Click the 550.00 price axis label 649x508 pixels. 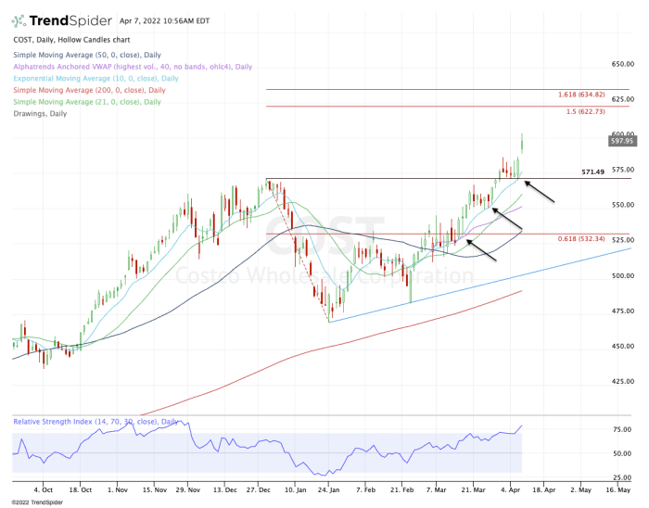(623, 205)
